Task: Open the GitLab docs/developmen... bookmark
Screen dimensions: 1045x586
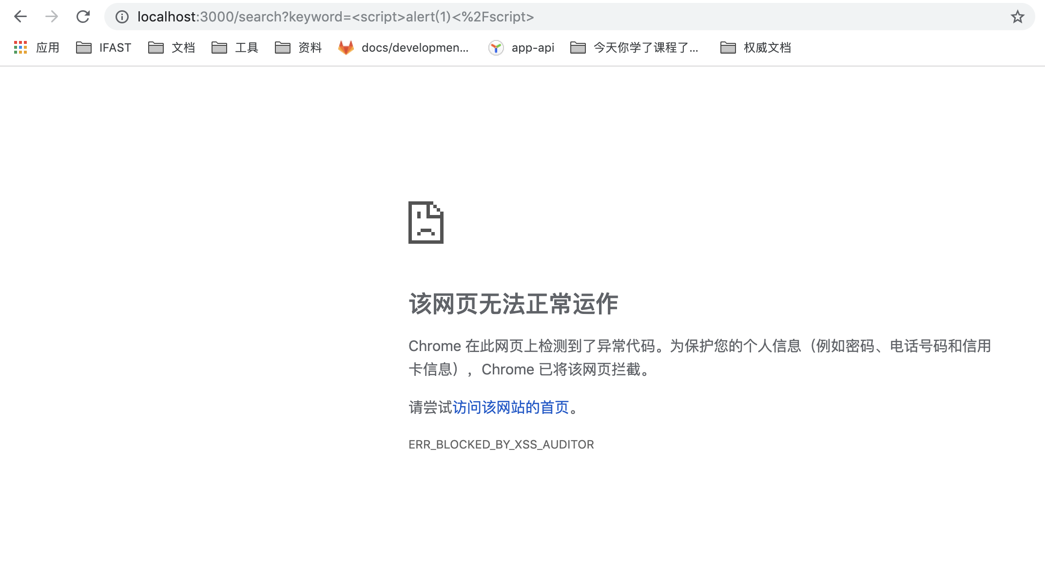Action: point(404,47)
